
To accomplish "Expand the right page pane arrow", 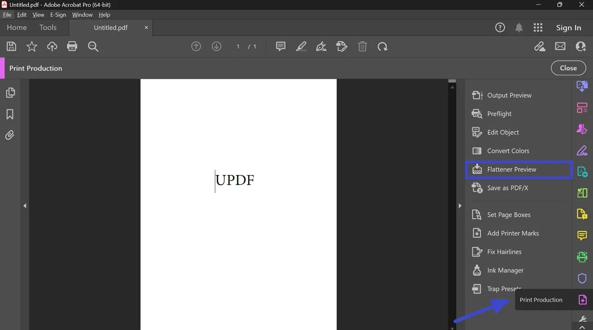I will tap(460, 205).
